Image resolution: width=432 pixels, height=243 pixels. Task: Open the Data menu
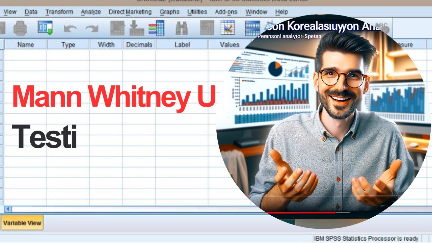(31, 12)
